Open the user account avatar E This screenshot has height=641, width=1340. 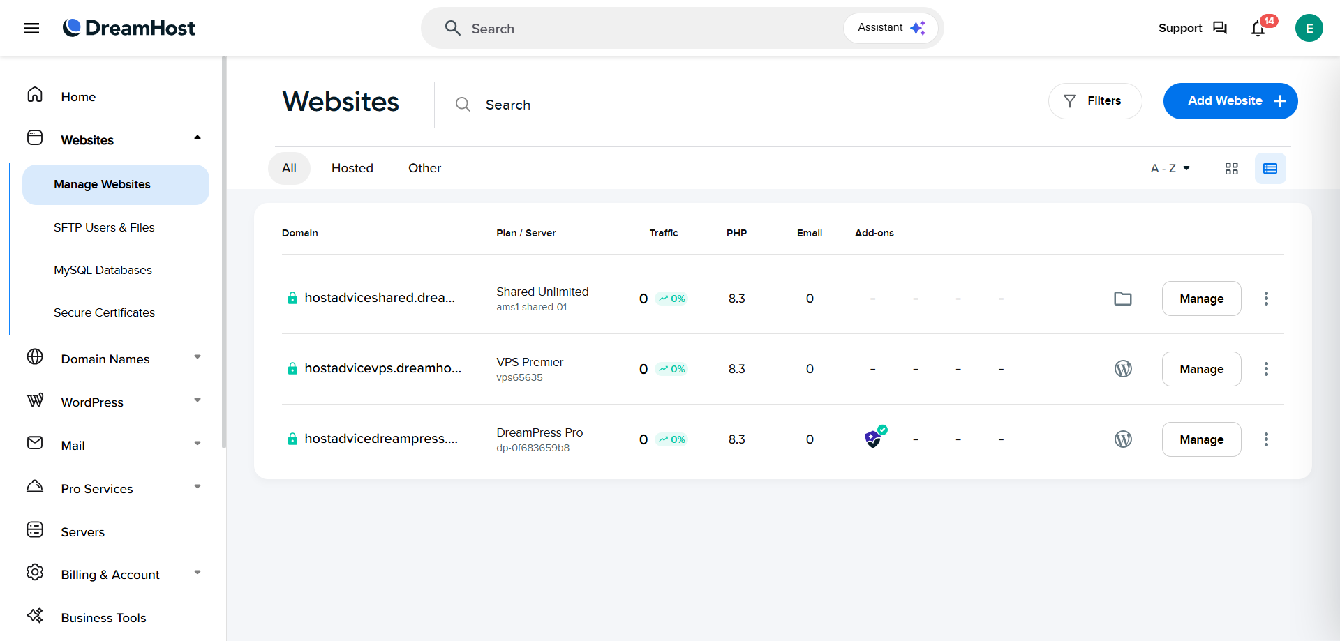(1309, 28)
